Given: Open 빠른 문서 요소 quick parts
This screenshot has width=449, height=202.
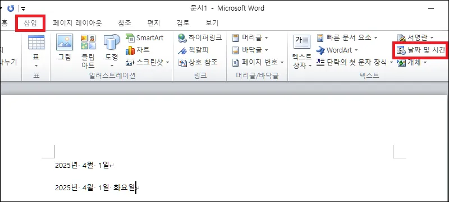Looking at the screenshot, I should click(x=347, y=37).
